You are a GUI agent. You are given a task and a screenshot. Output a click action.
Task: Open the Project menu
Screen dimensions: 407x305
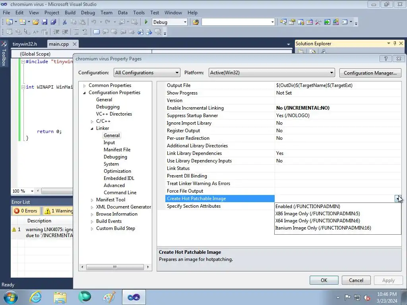[x=52, y=12]
